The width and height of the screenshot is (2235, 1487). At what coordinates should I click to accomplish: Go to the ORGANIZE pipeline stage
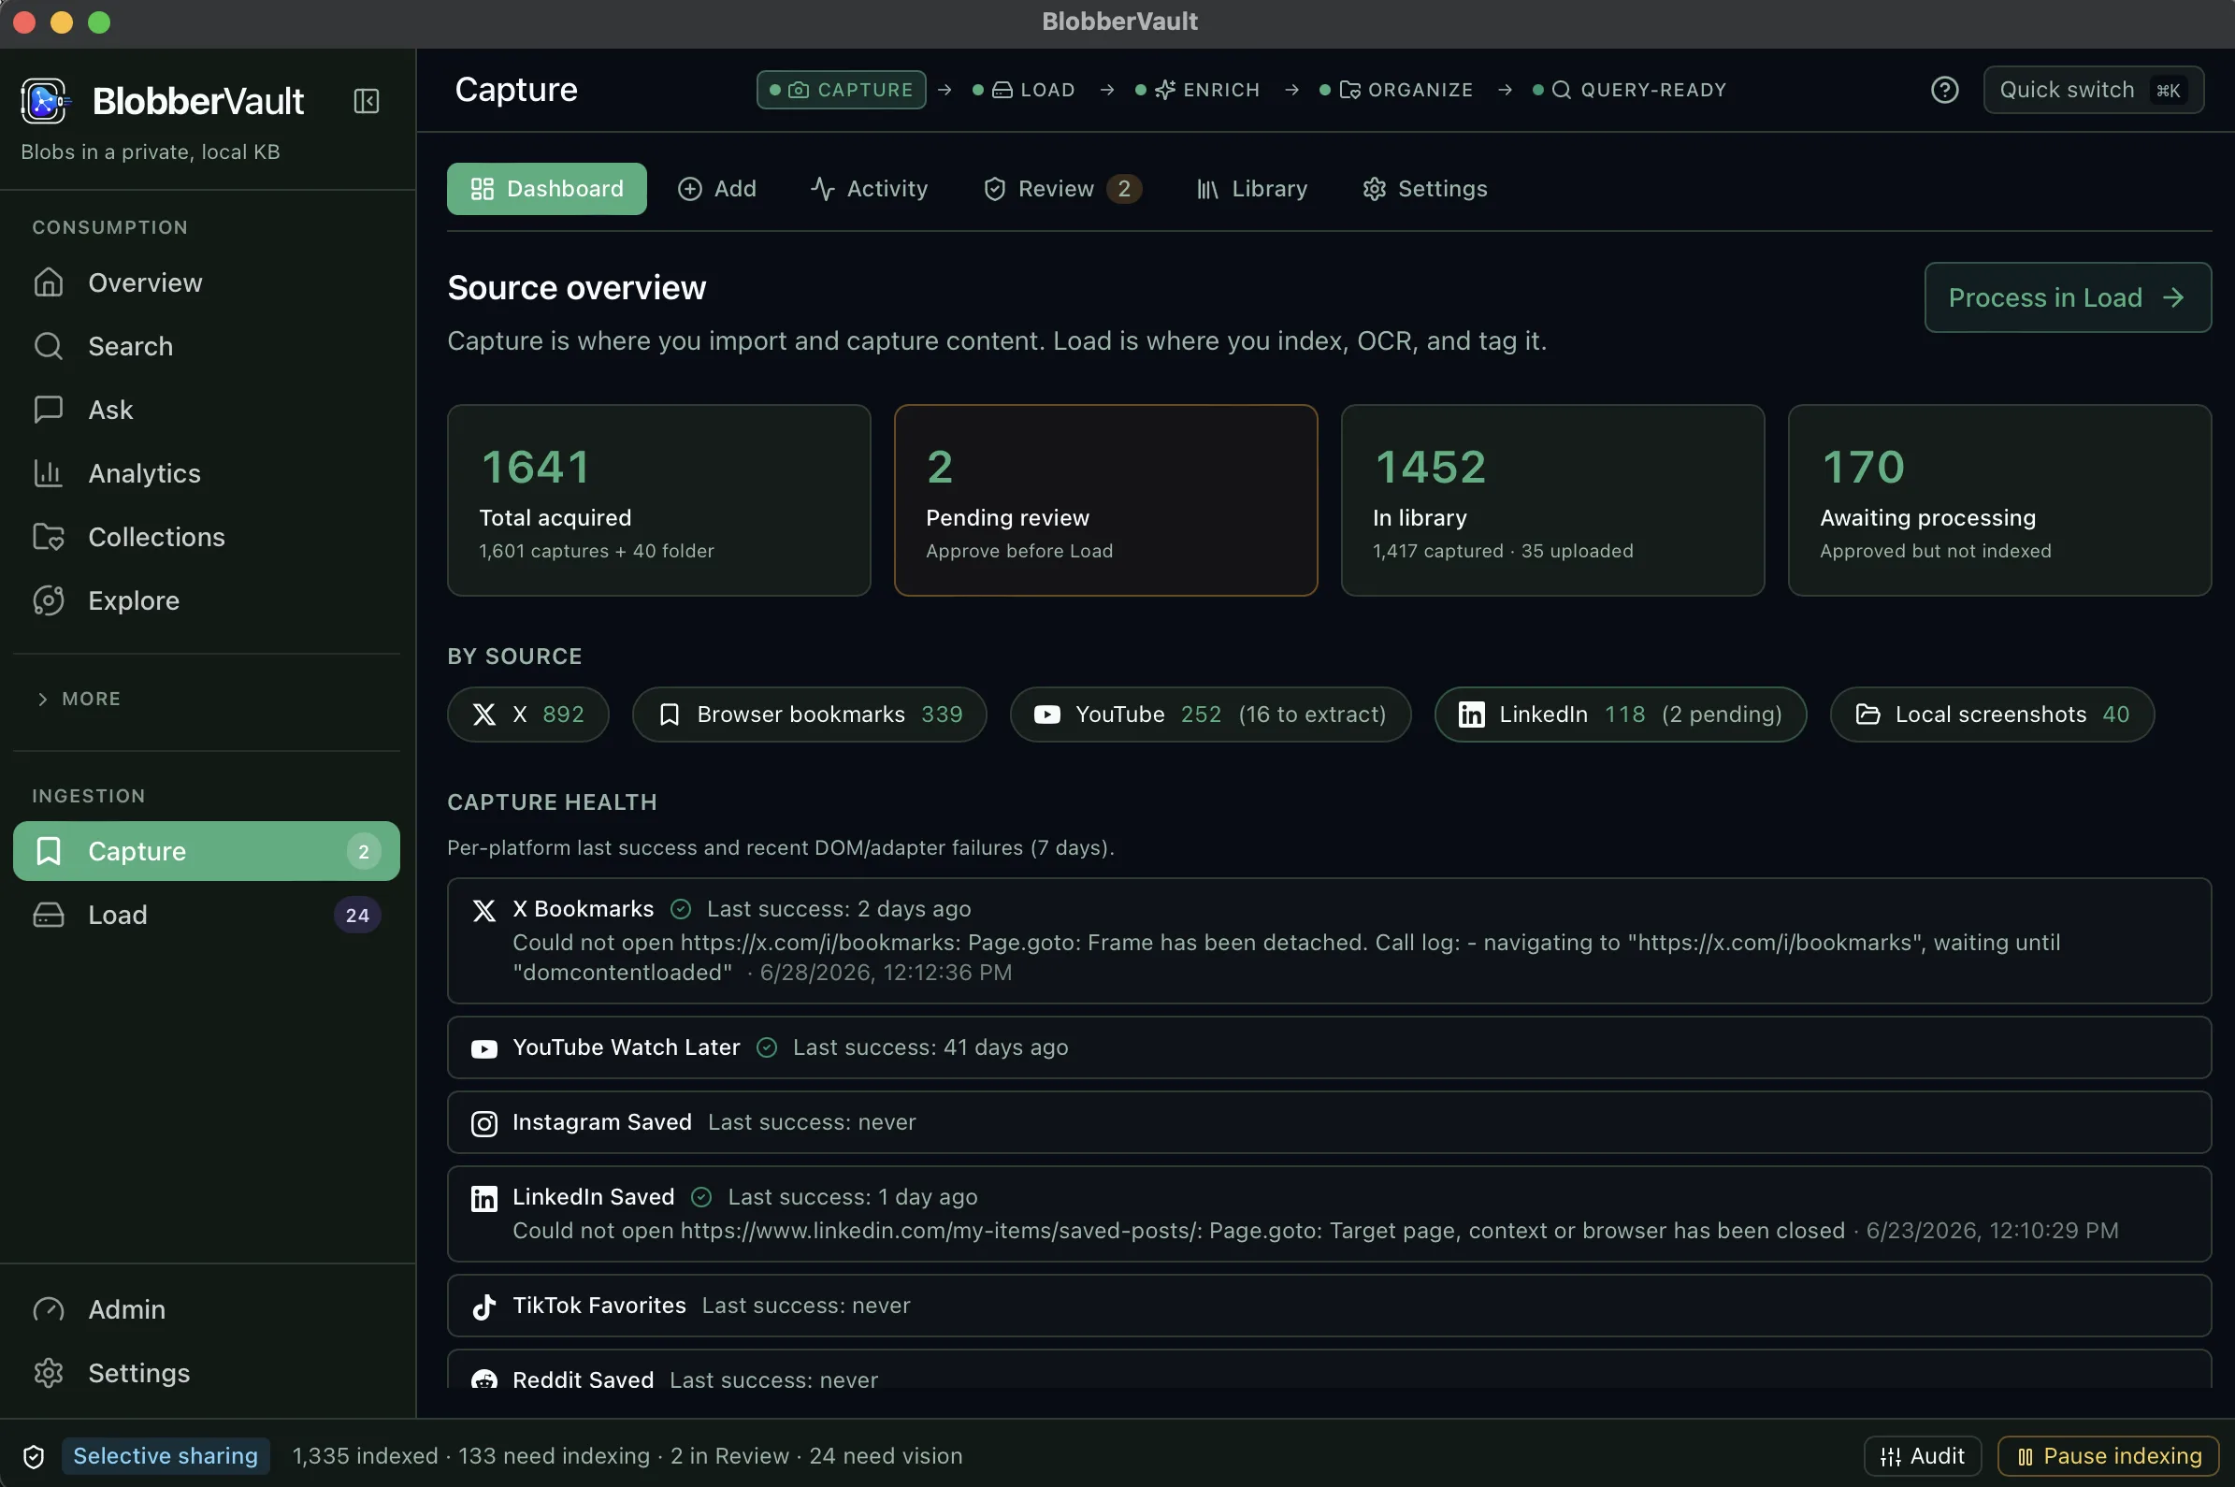click(x=1397, y=90)
